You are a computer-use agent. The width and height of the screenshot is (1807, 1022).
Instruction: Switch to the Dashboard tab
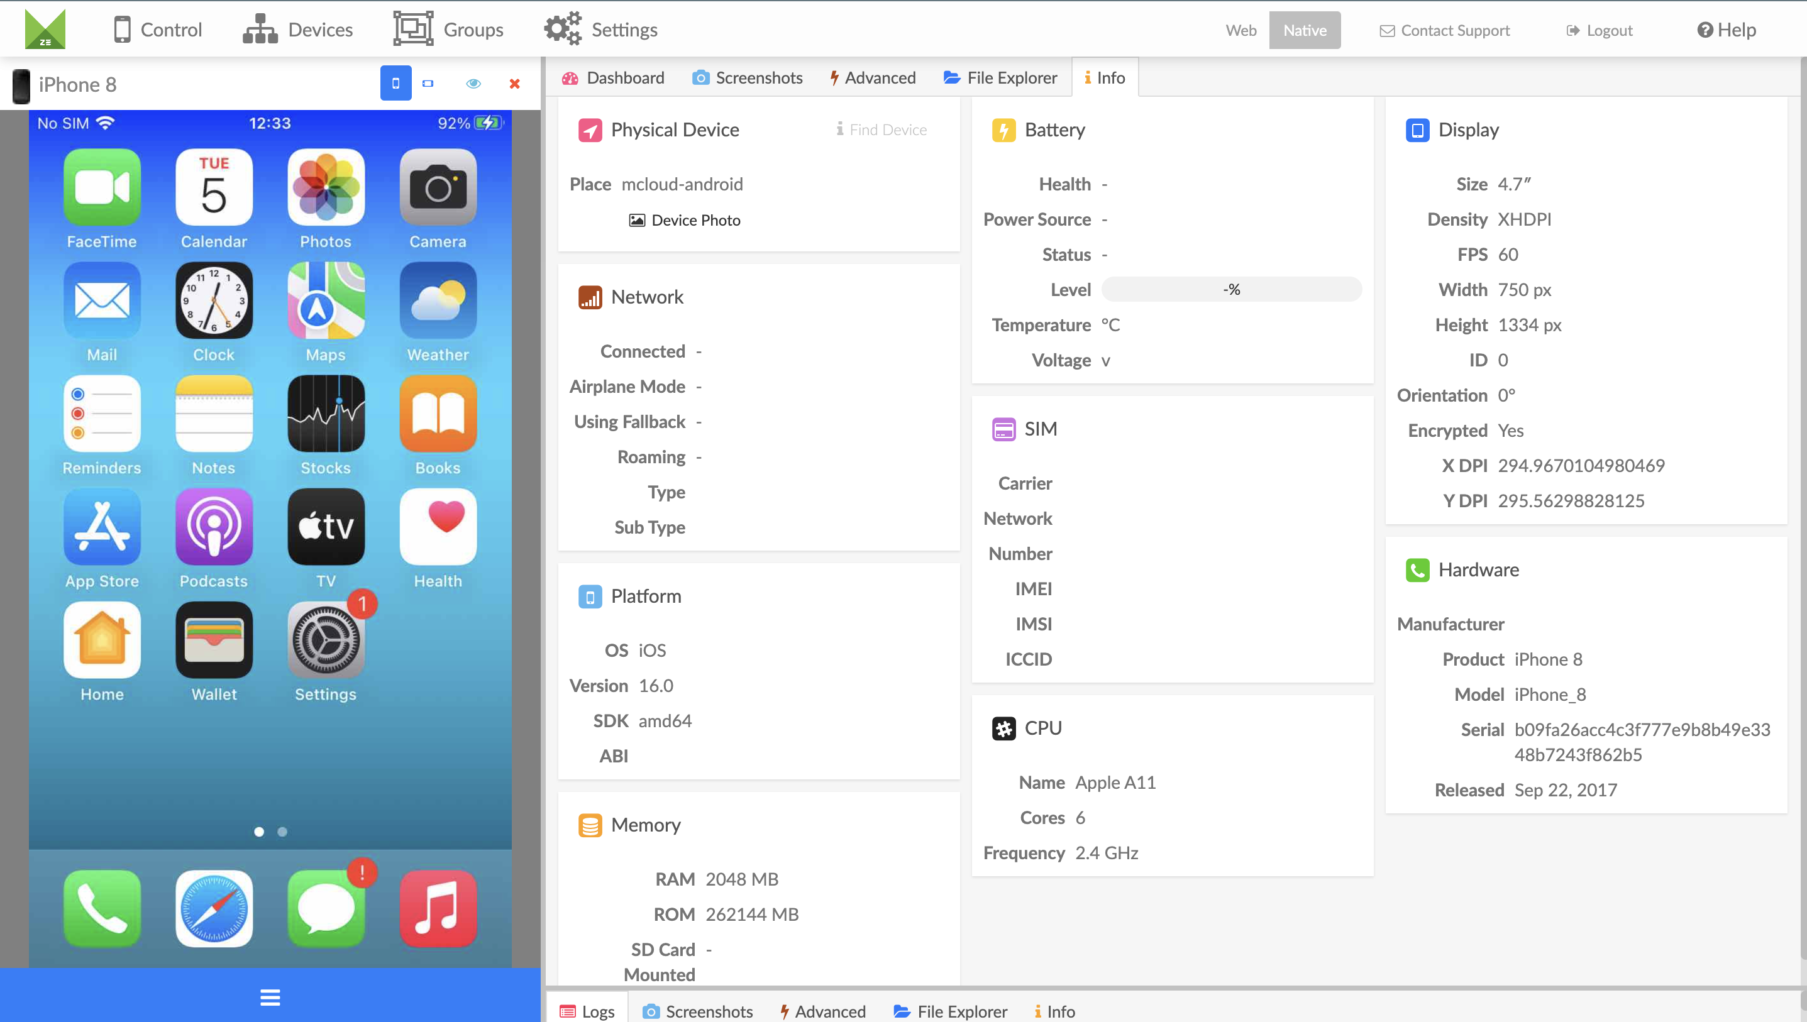tap(613, 77)
